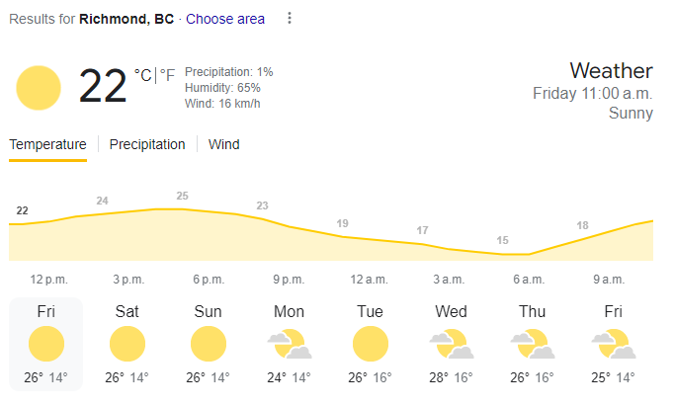The image size is (673, 406).
Task: Click the 3 a.m. time label
Action: (449, 280)
